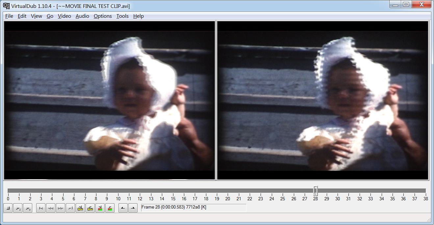Scan forward for next scene change
Image resolution: width=434 pixels, height=225 pixels.
[110, 208]
